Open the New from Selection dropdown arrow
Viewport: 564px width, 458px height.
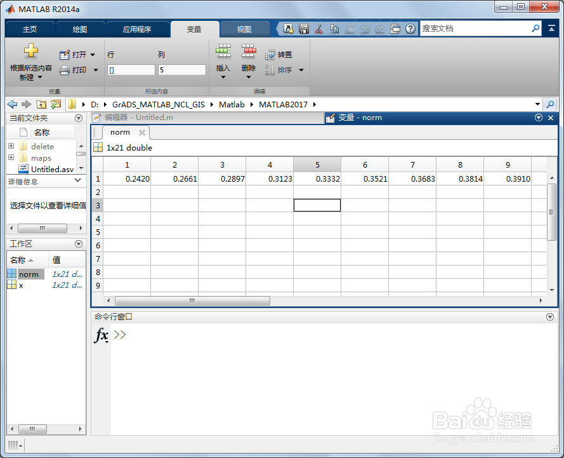[x=40, y=77]
